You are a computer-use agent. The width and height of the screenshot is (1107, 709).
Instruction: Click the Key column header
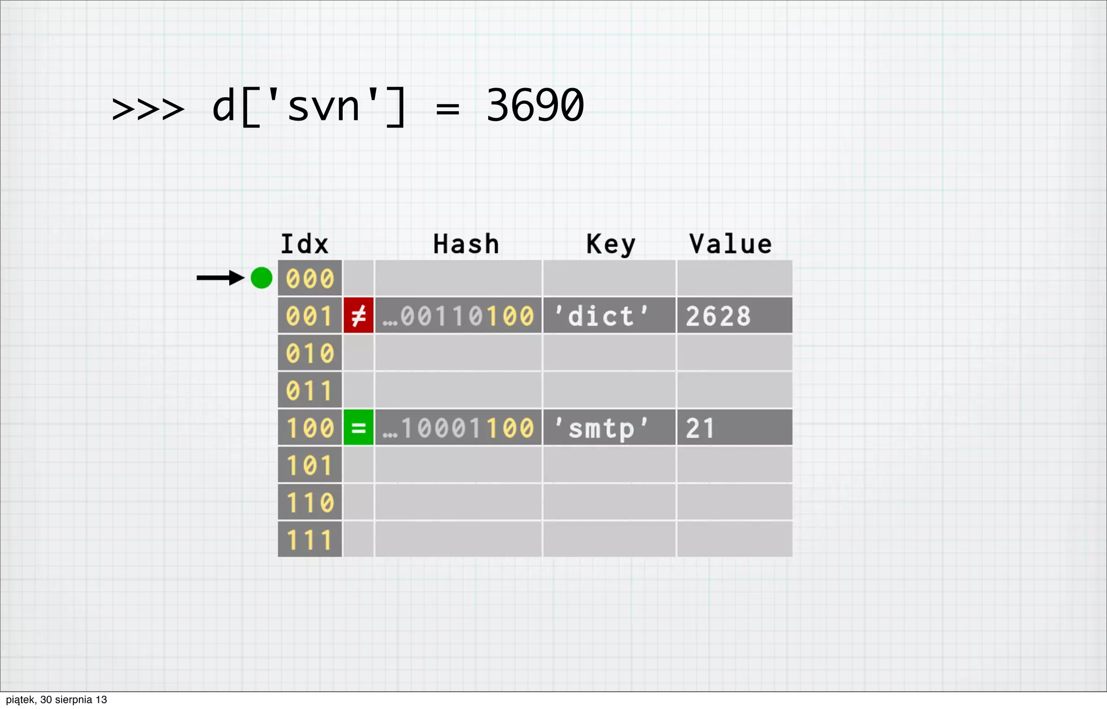pos(611,244)
